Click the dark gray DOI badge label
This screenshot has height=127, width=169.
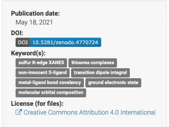[x=23, y=42]
